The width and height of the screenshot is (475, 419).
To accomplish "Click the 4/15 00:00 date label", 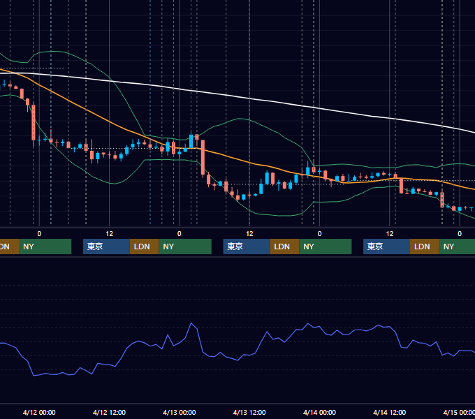I will coord(459,412).
